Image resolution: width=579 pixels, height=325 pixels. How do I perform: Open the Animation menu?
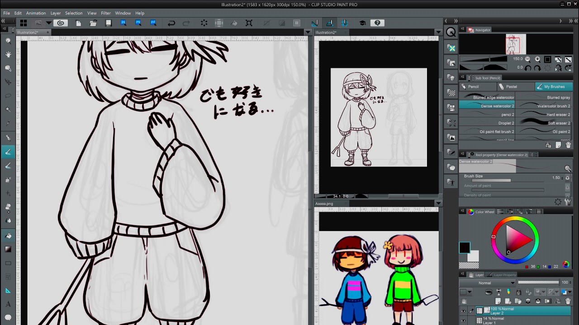36,13
